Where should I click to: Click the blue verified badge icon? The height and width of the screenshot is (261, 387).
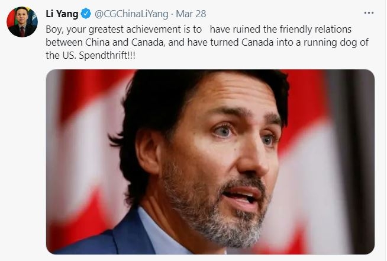pyautogui.click(x=86, y=14)
